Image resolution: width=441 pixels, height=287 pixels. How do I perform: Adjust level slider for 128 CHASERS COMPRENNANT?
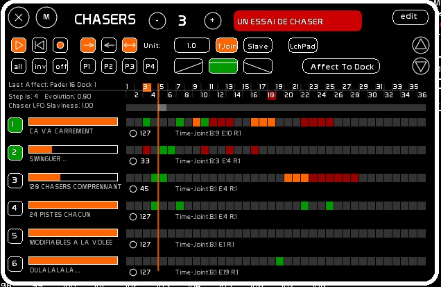(x=73, y=177)
